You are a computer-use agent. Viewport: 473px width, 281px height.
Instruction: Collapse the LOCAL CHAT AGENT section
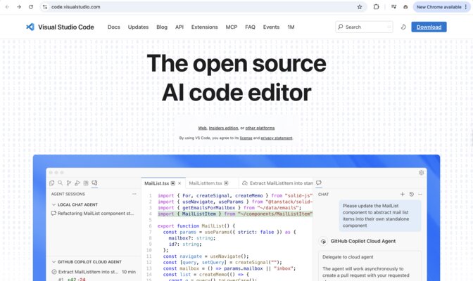coord(53,204)
